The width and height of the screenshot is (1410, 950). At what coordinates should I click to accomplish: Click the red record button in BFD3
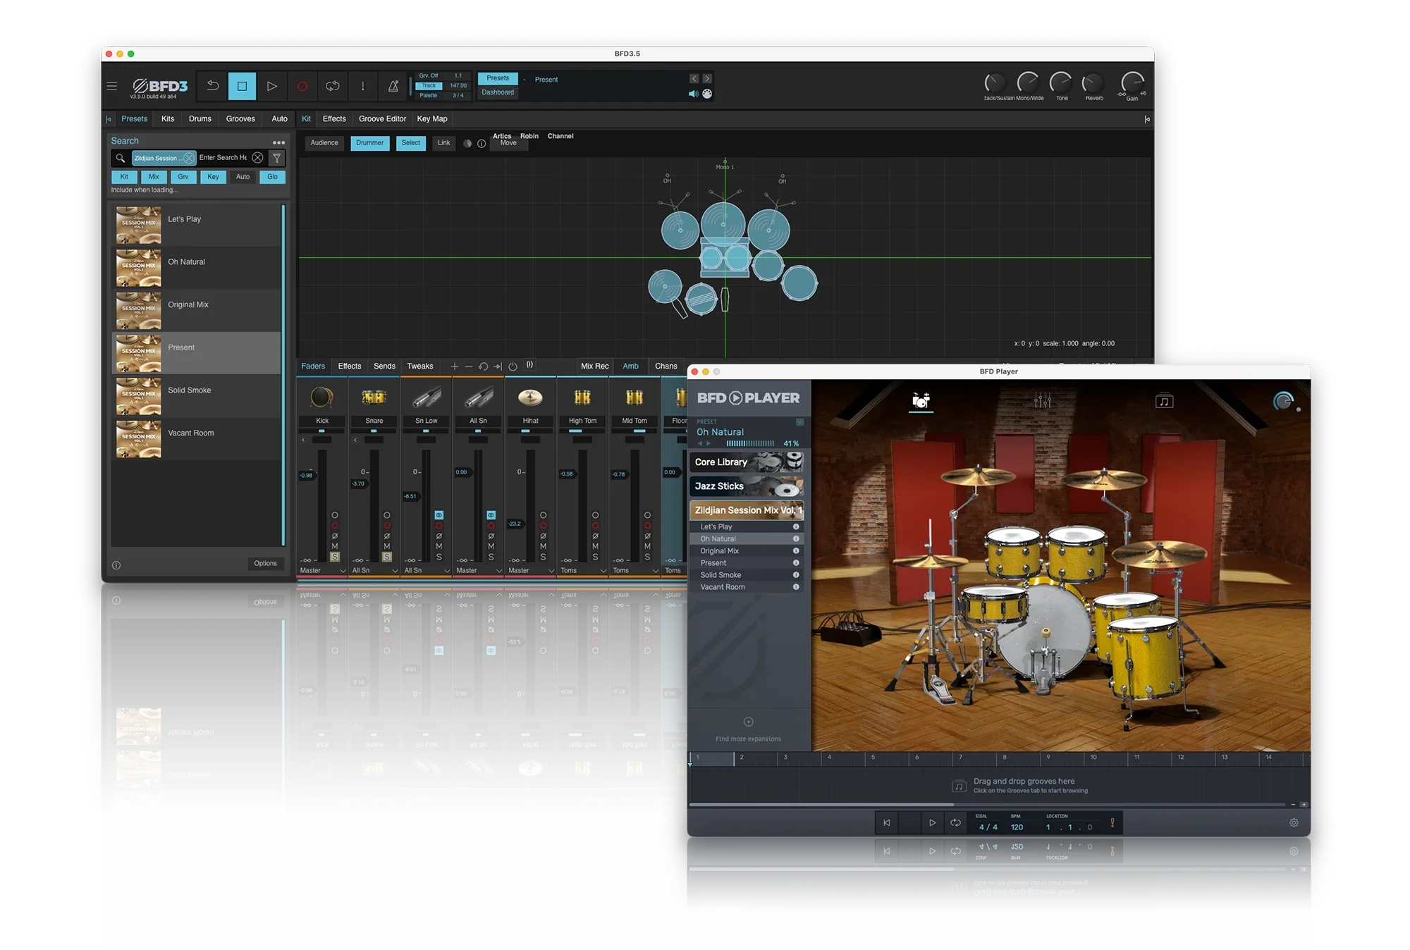coord(302,86)
